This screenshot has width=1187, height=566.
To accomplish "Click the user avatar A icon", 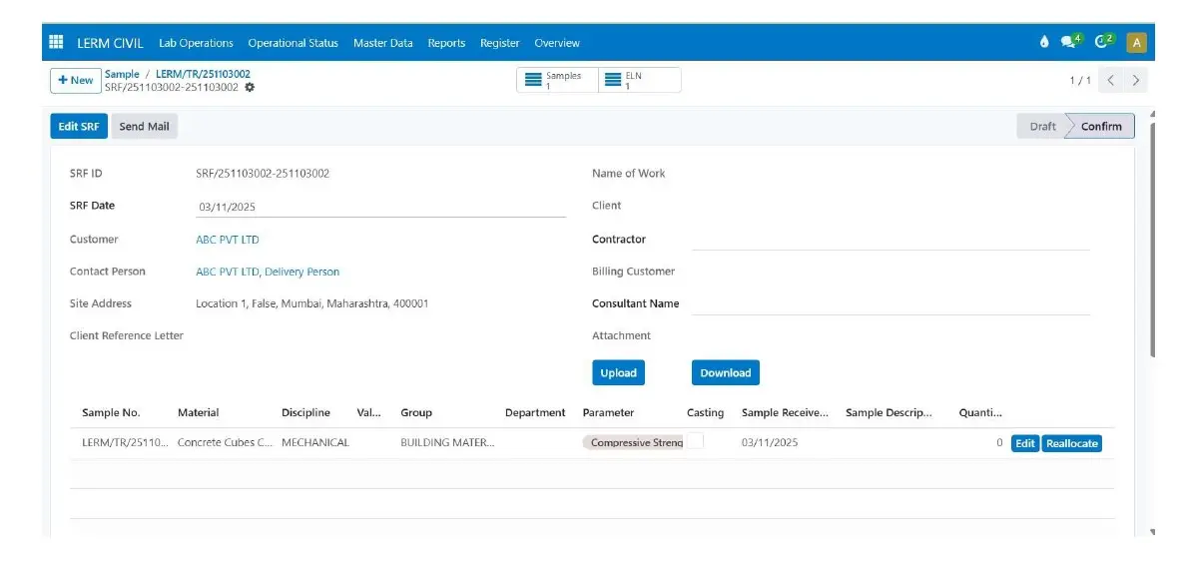I will click(1136, 42).
